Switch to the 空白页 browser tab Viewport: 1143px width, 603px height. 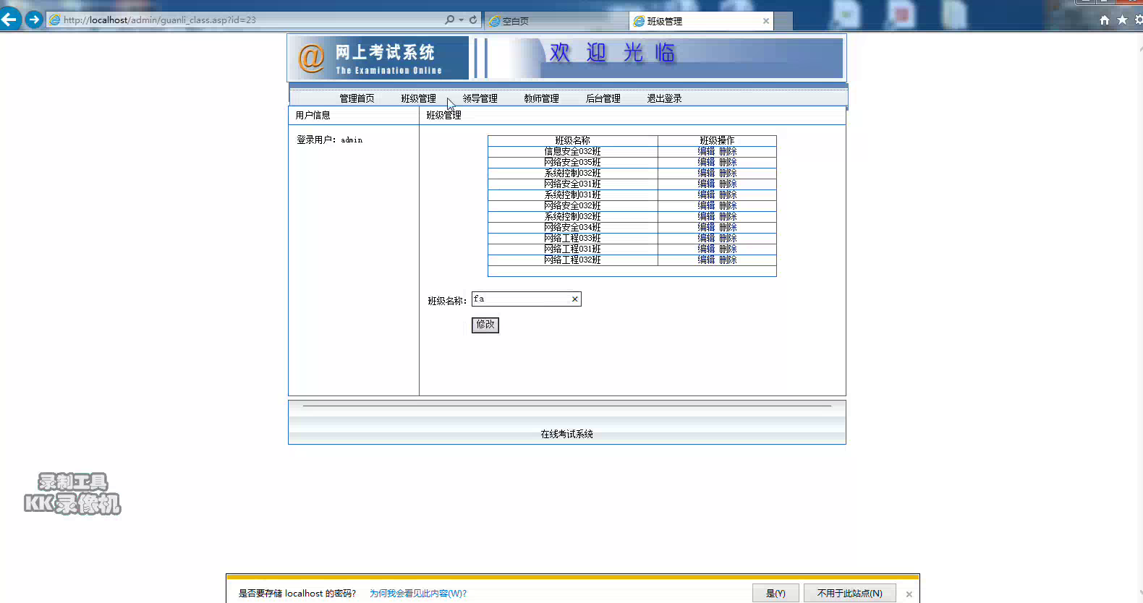coord(556,21)
